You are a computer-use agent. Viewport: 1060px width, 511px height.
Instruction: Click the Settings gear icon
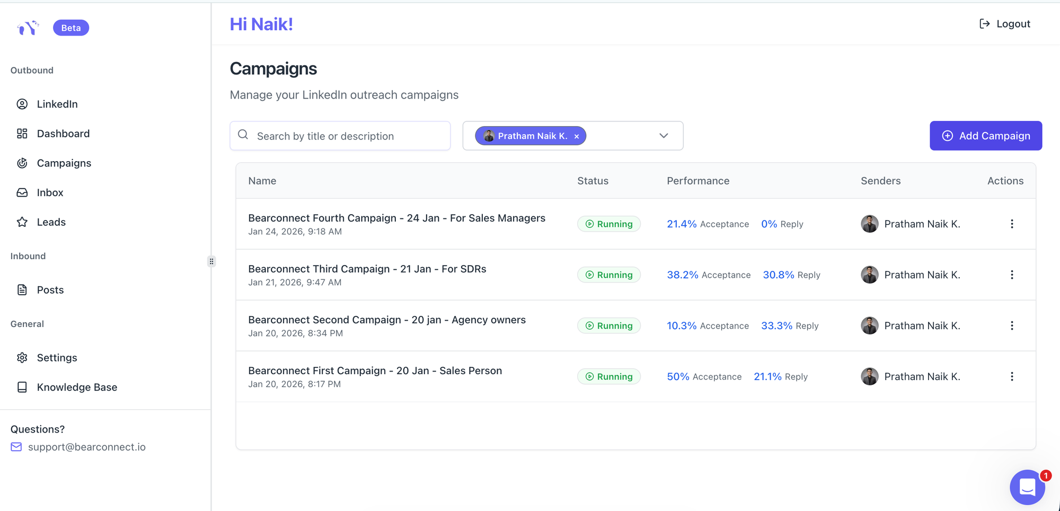(22, 358)
